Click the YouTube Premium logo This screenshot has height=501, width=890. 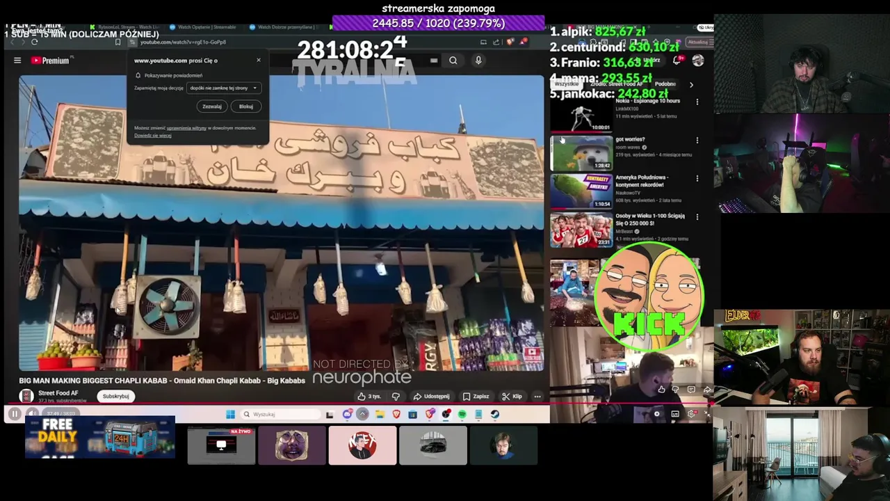[50, 61]
